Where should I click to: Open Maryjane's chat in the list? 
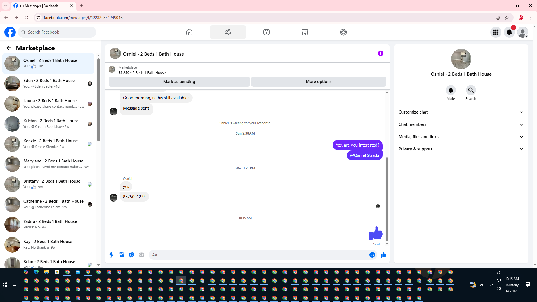pos(48,164)
